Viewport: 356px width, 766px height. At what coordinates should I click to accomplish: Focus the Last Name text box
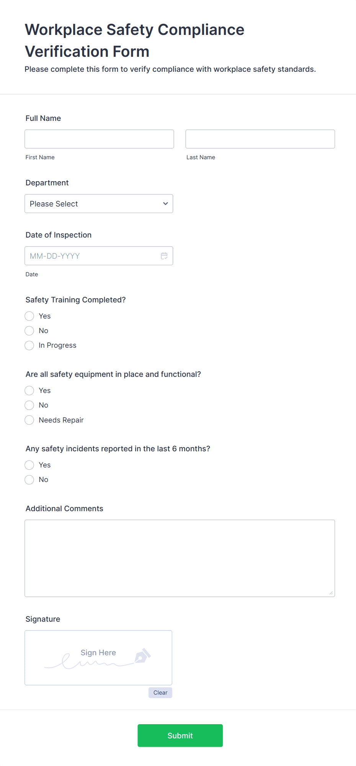[260, 139]
